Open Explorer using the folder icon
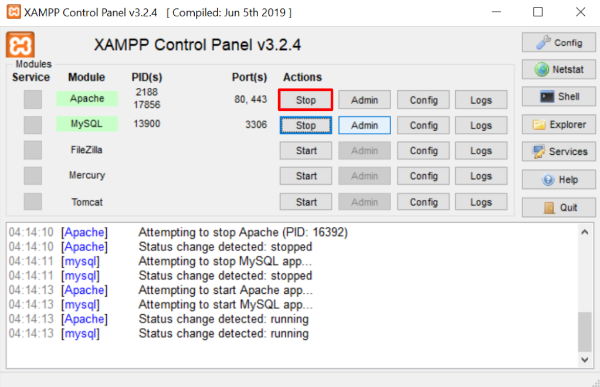The image size is (600, 387). (558, 124)
